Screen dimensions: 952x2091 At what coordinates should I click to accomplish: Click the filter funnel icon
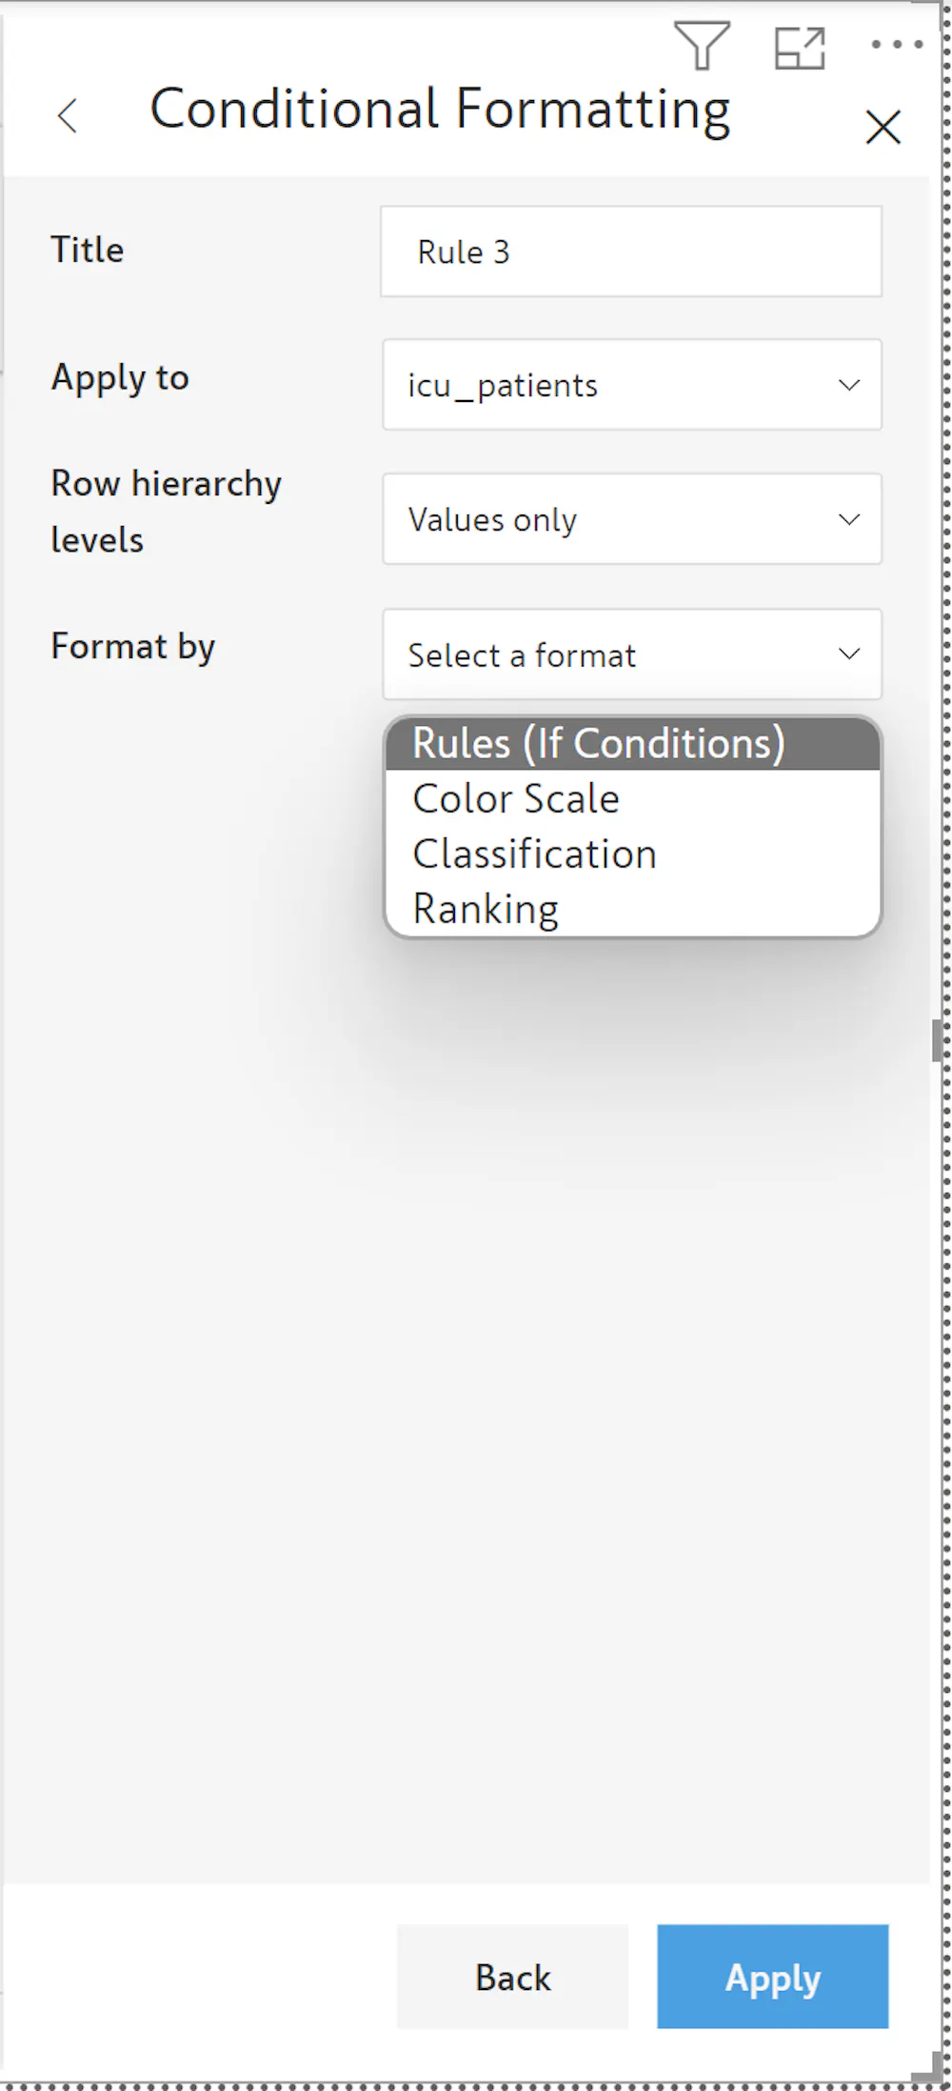(702, 46)
